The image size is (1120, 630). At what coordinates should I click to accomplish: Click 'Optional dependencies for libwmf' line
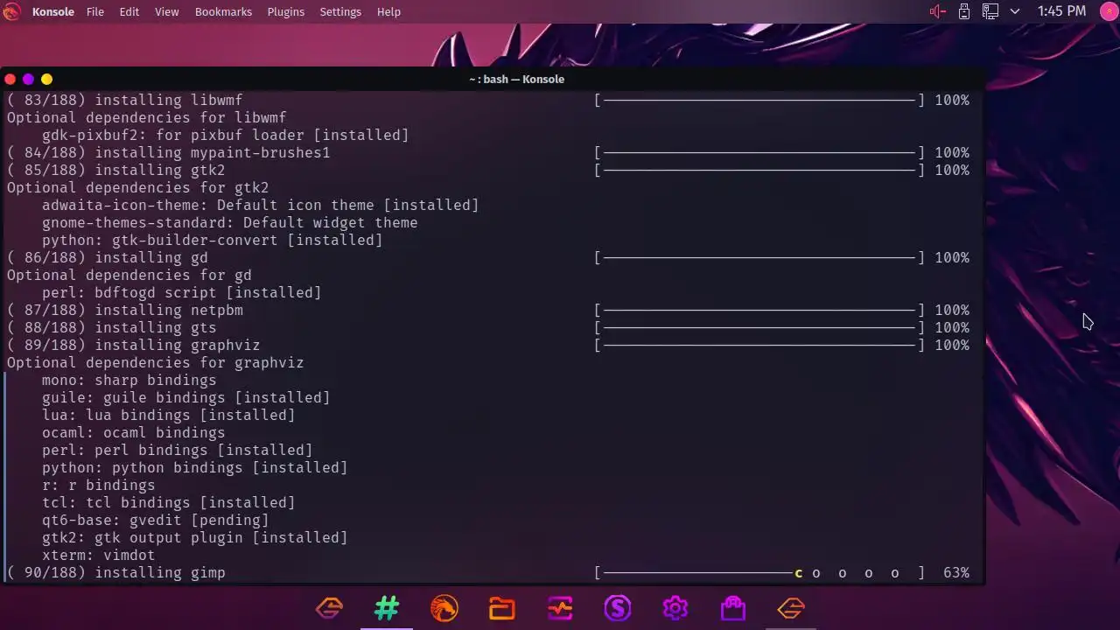pos(147,117)
